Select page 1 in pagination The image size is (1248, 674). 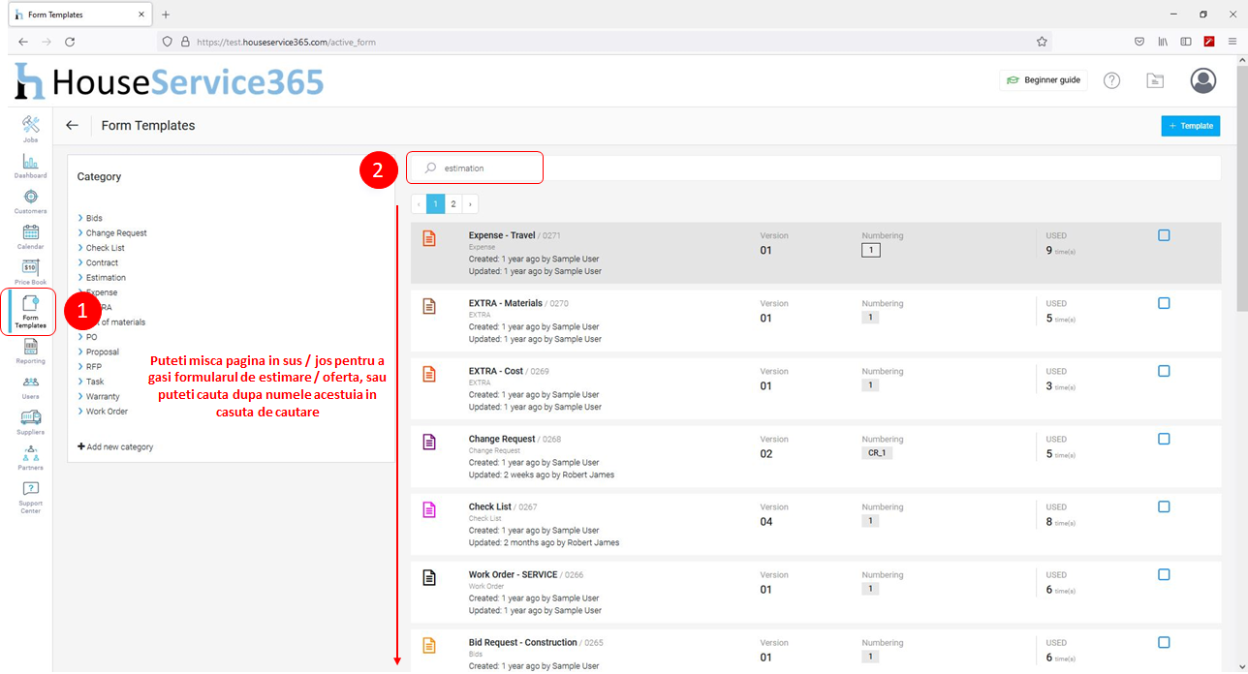(x=436, y=204)
